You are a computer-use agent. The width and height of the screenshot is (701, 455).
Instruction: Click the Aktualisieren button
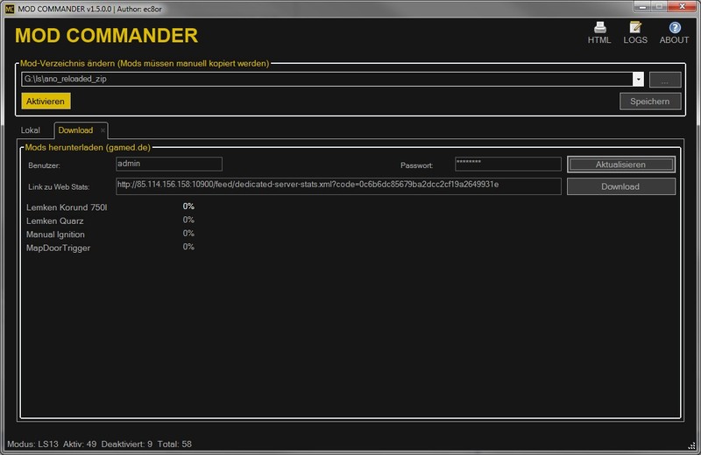[620, 164]
